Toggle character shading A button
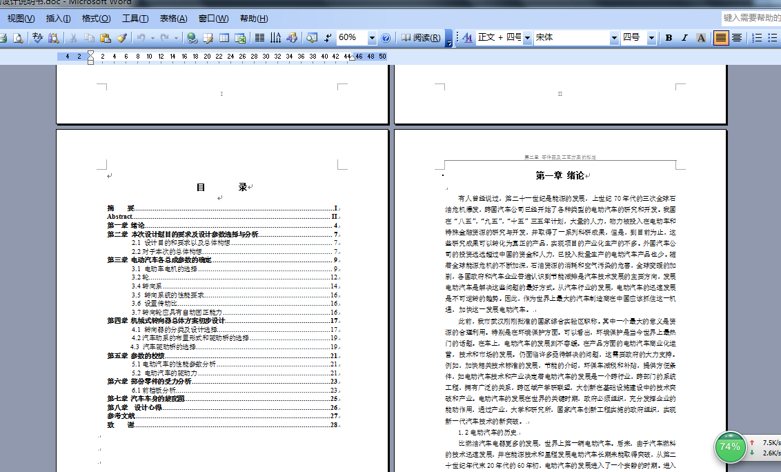 [701, 38]
